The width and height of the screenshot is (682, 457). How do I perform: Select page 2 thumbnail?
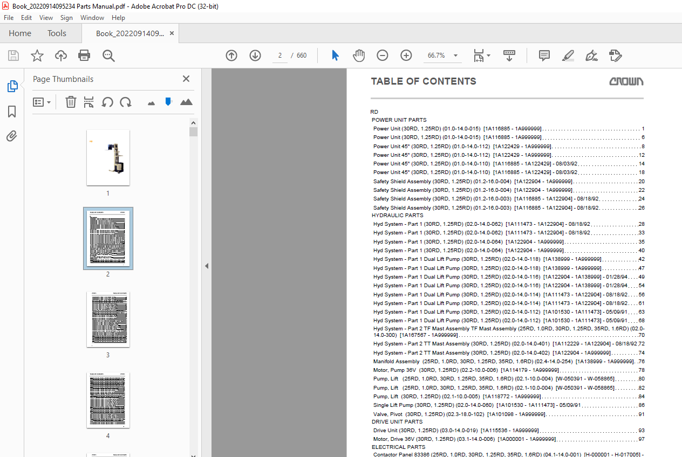pyautogui.click(x=108, y=238)
